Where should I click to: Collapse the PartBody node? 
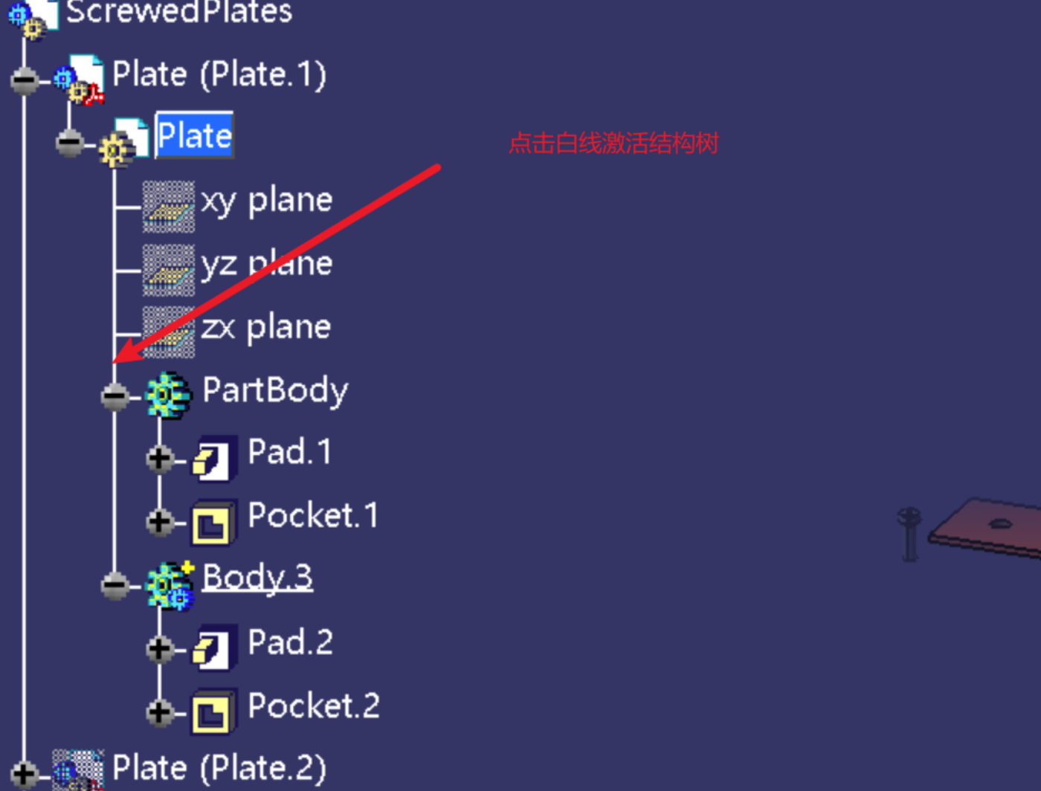point(115,395)
